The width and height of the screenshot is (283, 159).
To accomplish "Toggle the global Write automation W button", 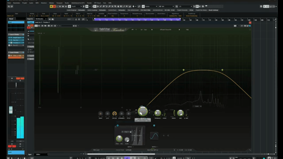I will pos(63,7).
